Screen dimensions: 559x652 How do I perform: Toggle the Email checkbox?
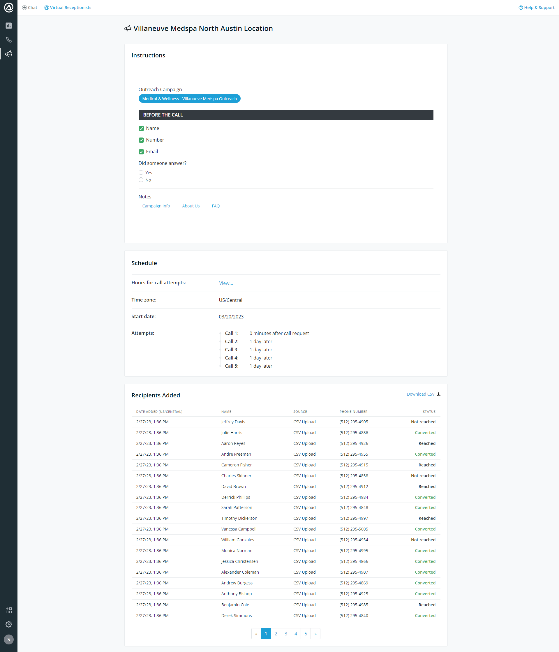(x=141, y=152)
